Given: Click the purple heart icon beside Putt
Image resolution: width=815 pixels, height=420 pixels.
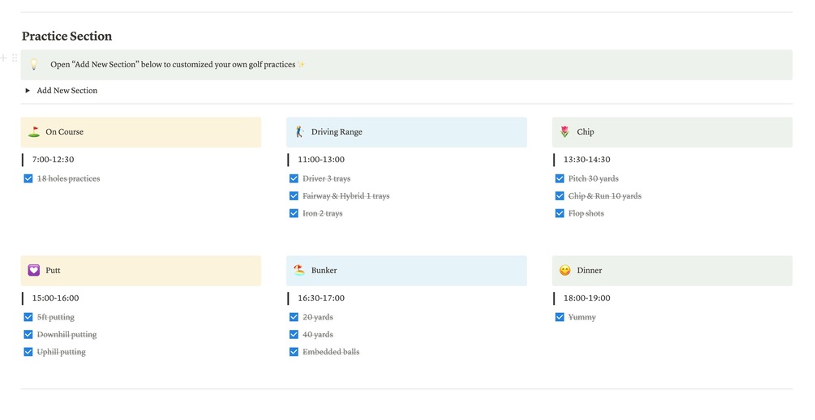Looking at the screenshot, I should click(34, 271).
